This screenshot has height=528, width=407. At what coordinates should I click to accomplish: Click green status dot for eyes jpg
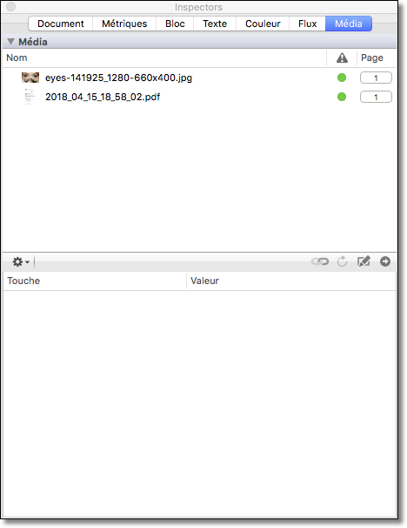pyautogui.click(x=342, y=78)
